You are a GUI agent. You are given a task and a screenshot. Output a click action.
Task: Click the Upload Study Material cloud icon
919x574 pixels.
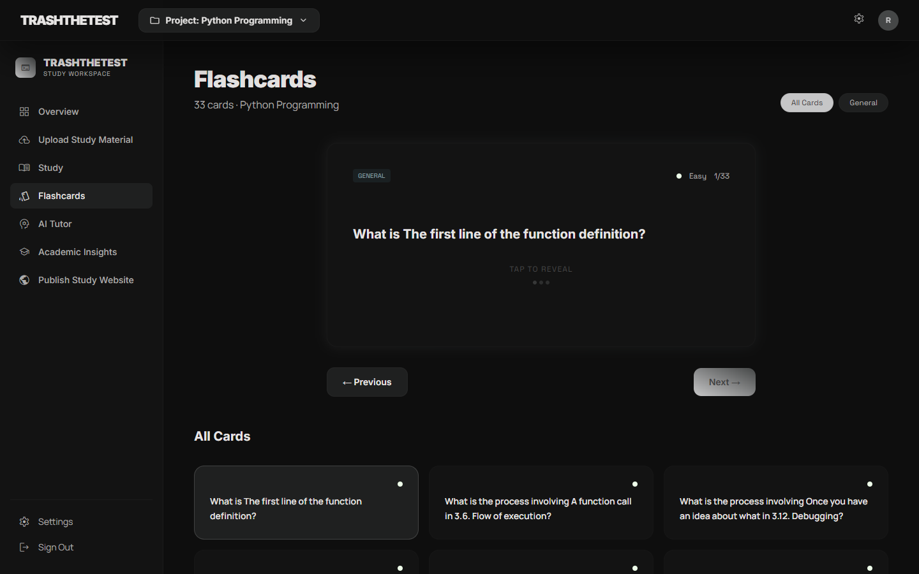pyautogui.click(x=24, y=140)
